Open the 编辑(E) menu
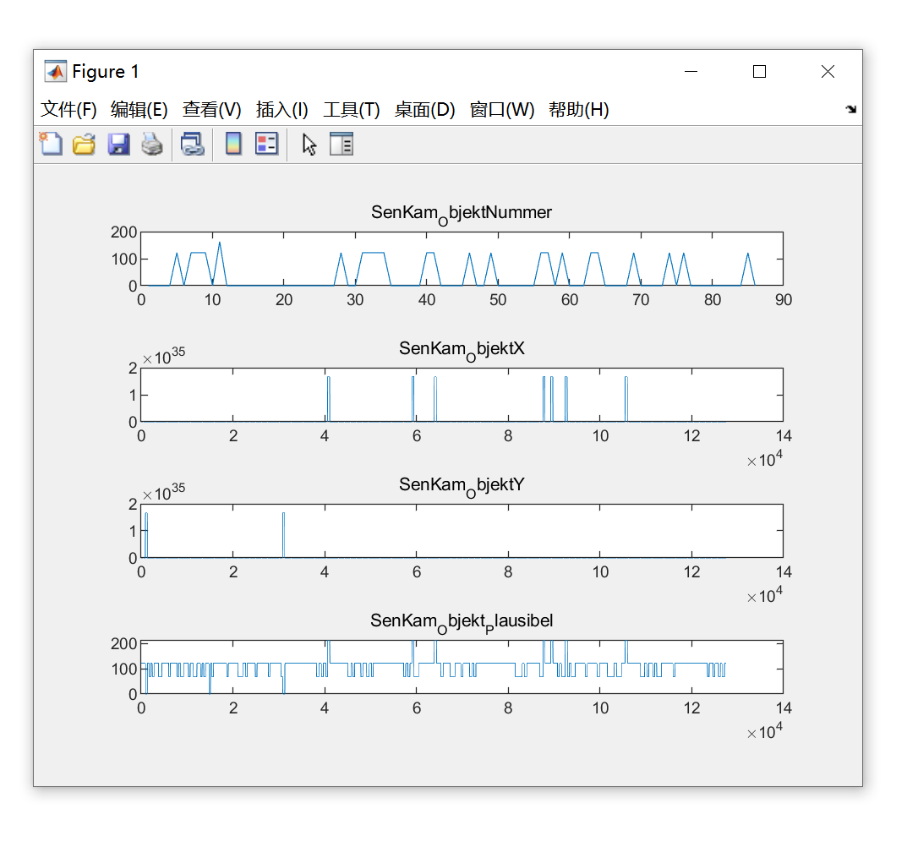918x858 pixels. click(x=139, y=110)
